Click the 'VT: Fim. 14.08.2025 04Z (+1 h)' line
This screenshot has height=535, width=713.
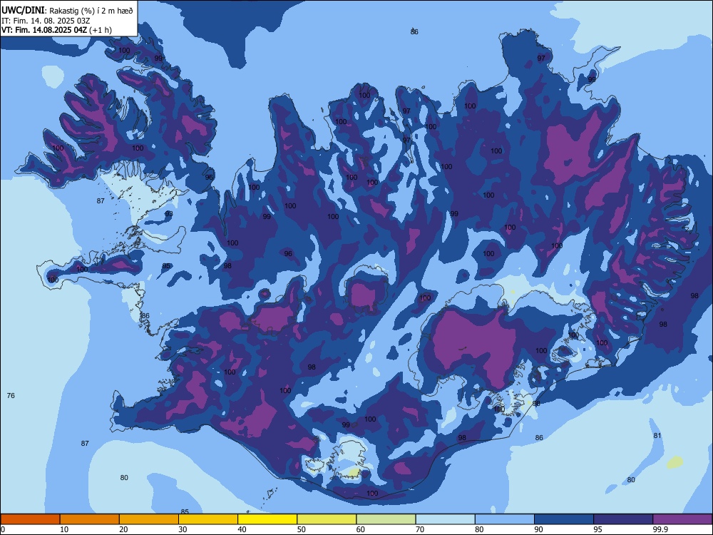tap(56, 30)
